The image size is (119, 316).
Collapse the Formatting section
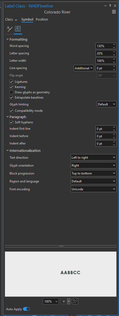coord(8,39)
